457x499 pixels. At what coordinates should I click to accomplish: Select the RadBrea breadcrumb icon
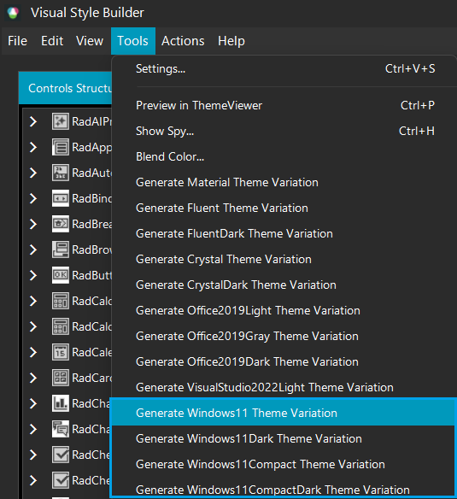coord(61,224)
